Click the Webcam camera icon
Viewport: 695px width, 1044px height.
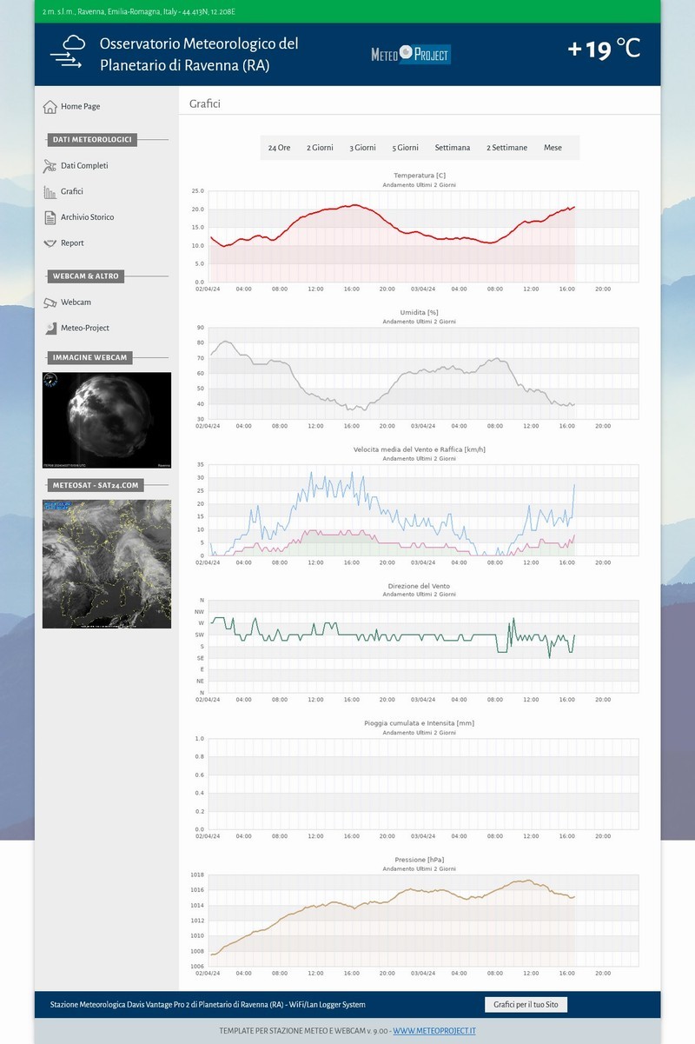[x=50, y=303]
